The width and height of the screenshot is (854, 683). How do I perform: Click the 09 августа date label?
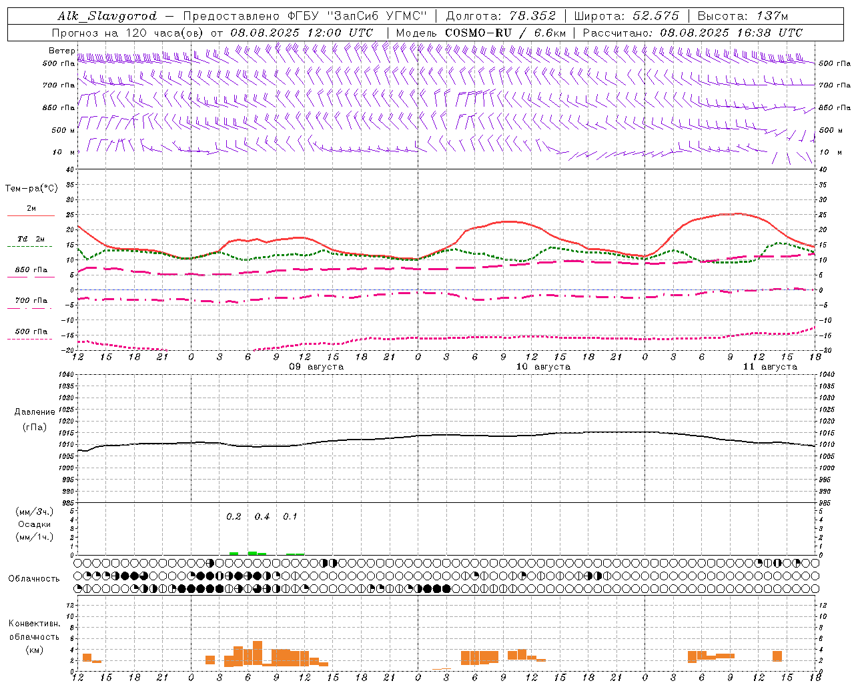316,367
